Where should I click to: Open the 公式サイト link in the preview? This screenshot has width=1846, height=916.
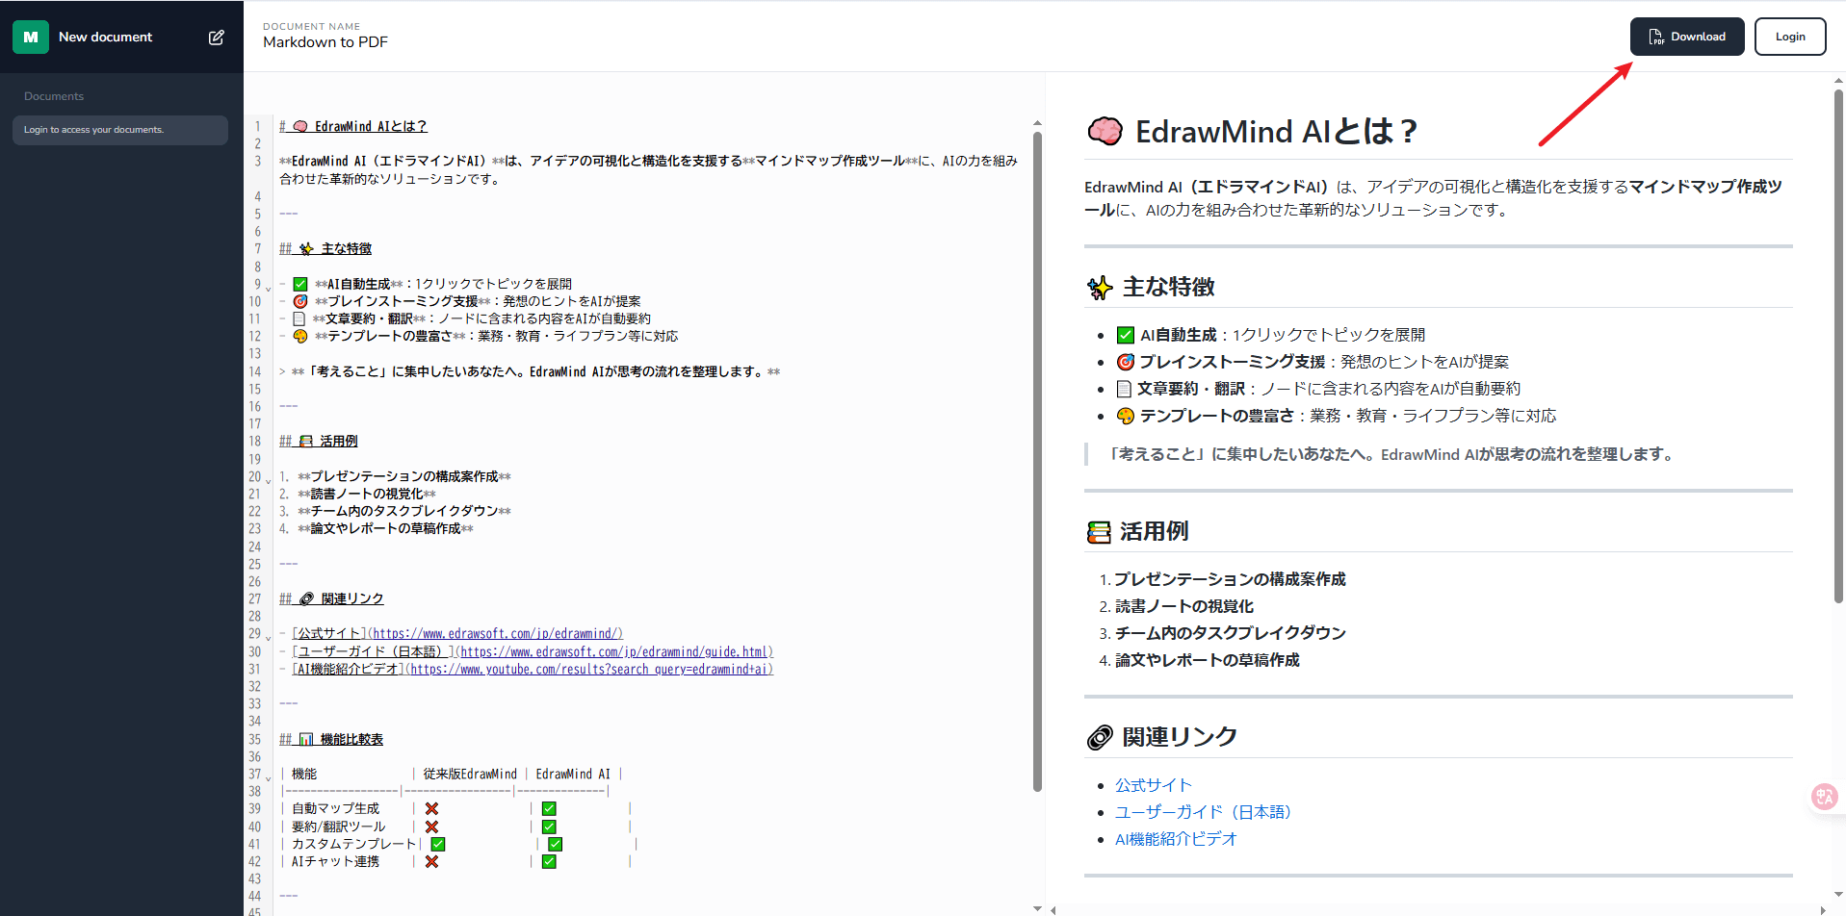1152,784
